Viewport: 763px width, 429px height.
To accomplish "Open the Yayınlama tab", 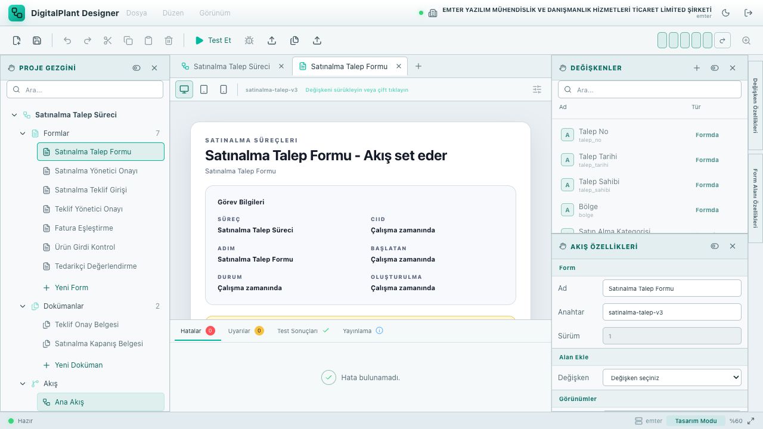I will pos(362,331).
